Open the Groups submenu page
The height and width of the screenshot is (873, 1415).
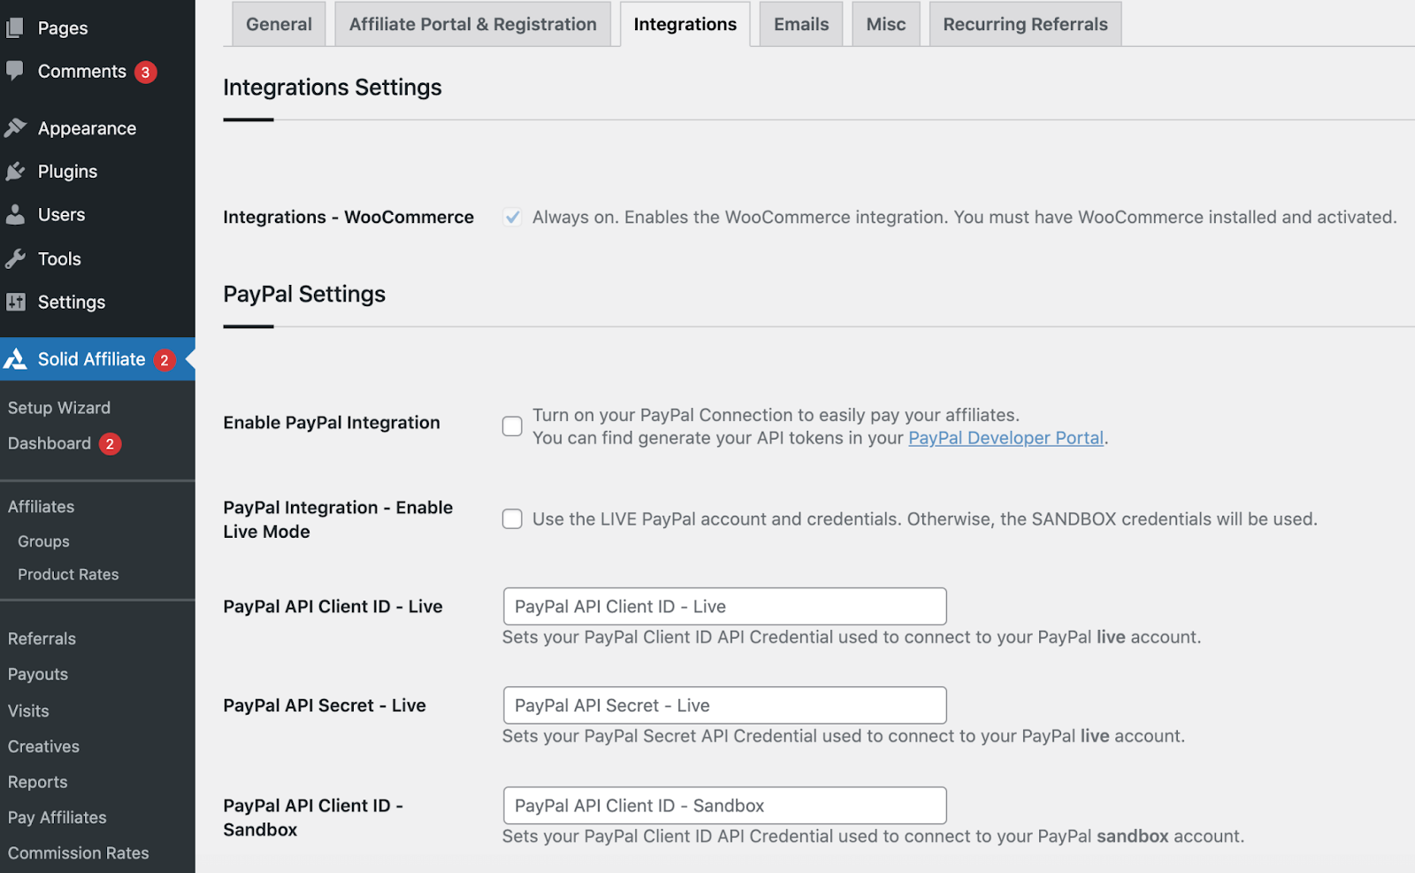(43, 541)
